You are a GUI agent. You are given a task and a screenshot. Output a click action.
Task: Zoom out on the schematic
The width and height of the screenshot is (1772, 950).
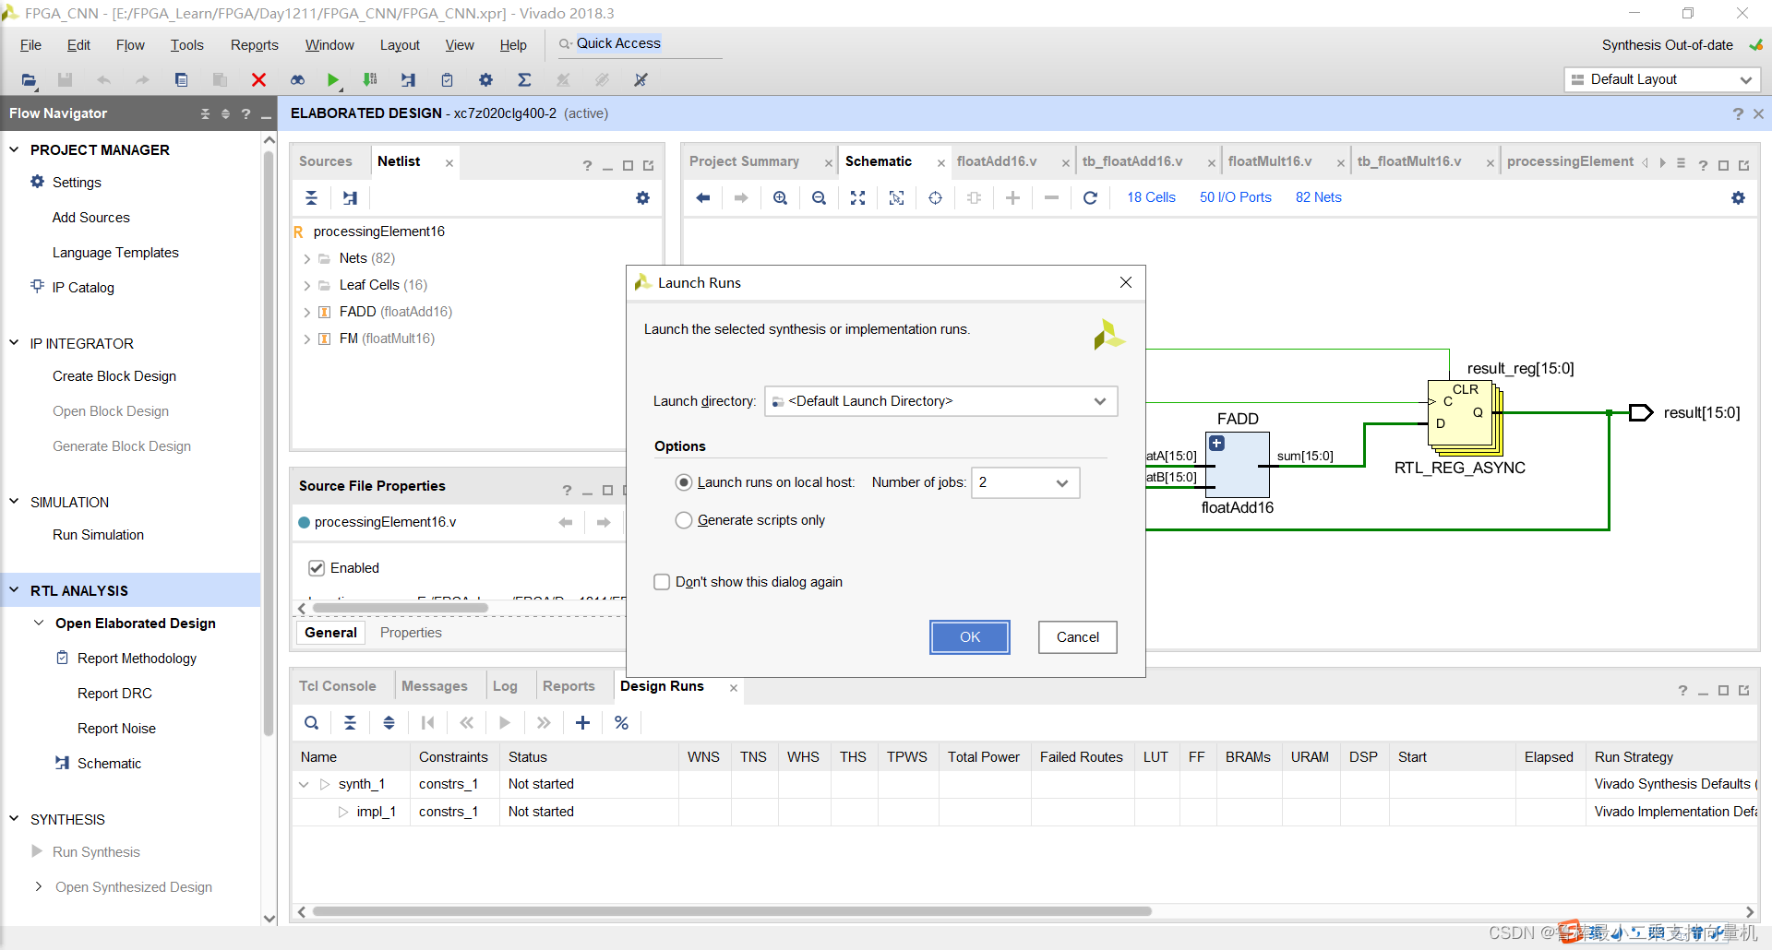819,197
